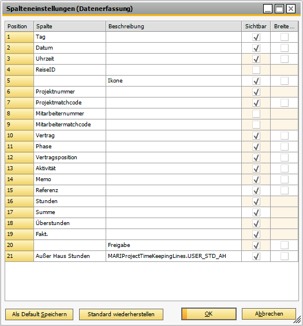The height and width of the screenshot is (326, 303).
Task: Check Breite checkbox for Freigabe row
Action: click(285, 245)
